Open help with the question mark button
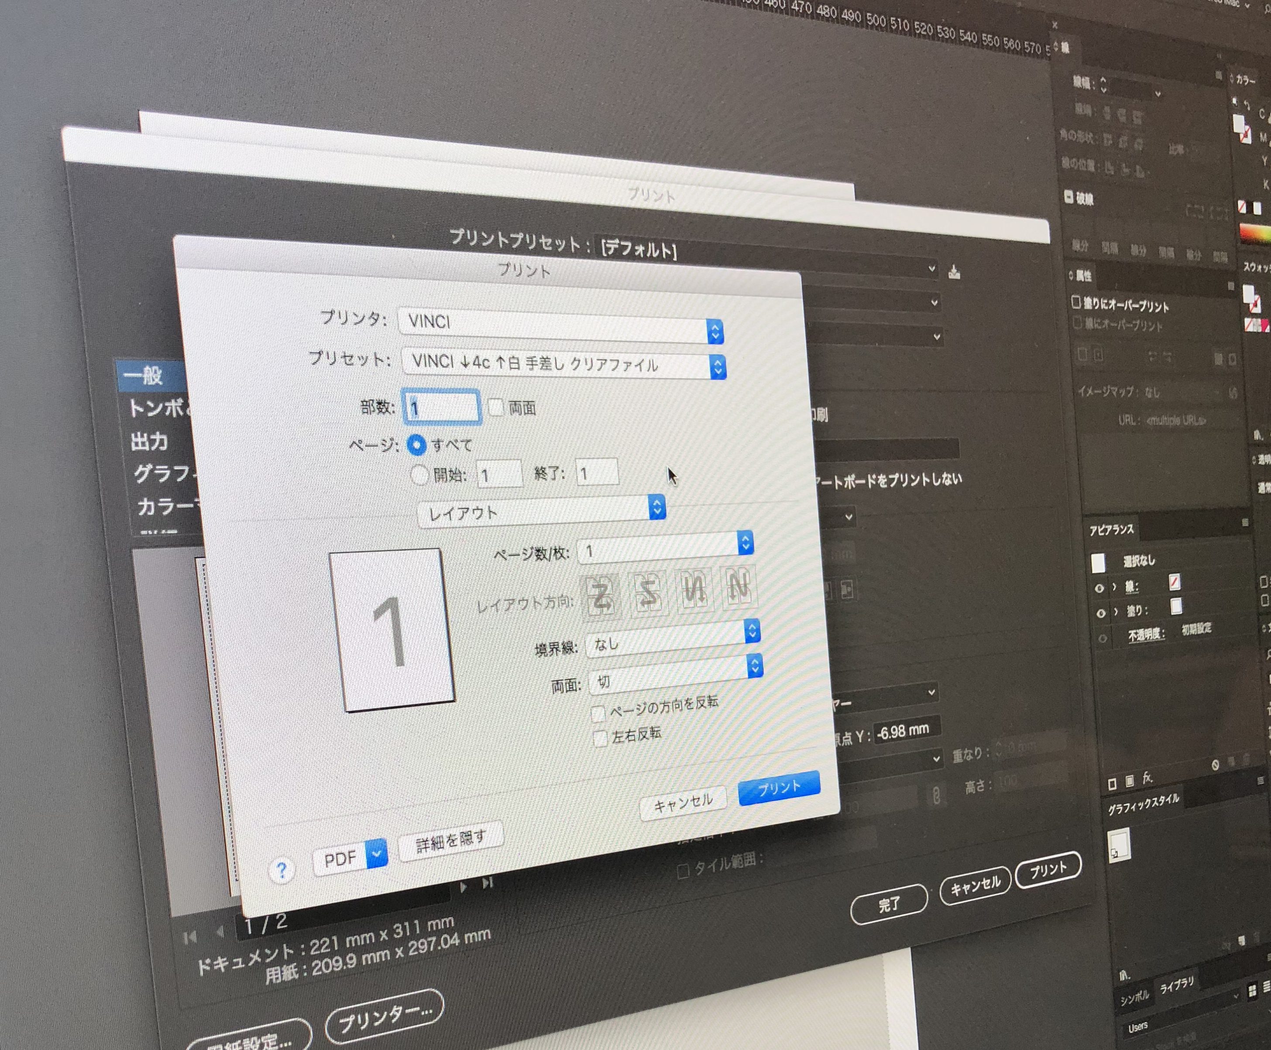Screen dimensions: 1271x1050 (x=282, y=871)
